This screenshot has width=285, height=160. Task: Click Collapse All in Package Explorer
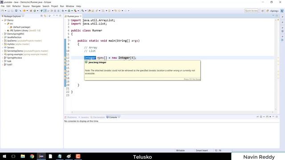click(x=41, y=16)
